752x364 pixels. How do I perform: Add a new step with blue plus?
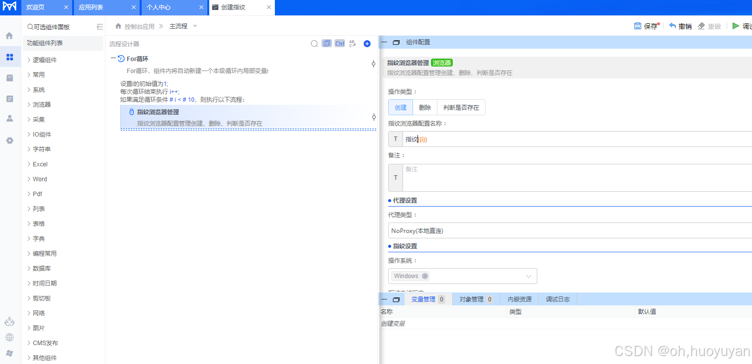367,44
